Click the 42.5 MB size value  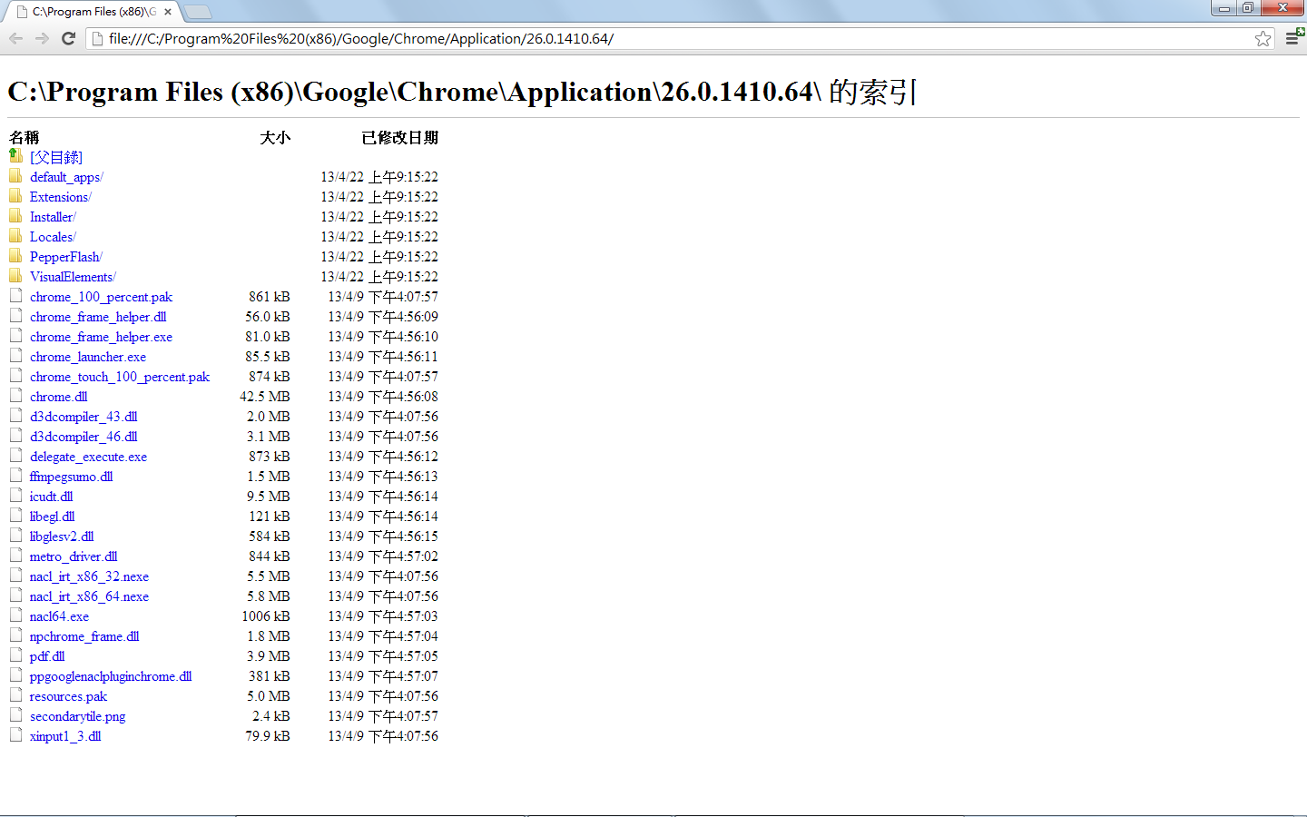[265, 397]
